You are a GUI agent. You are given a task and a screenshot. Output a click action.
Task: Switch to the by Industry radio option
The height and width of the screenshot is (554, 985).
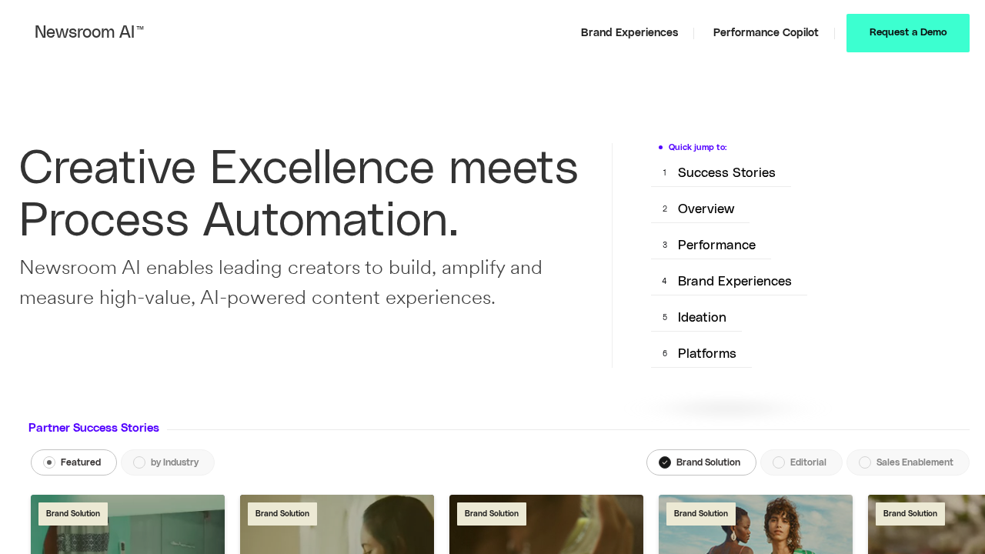click(167, 462)
